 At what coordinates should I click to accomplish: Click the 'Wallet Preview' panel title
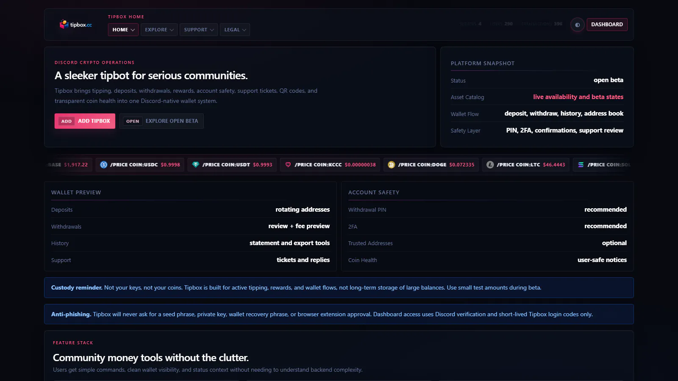coord(76,193)
